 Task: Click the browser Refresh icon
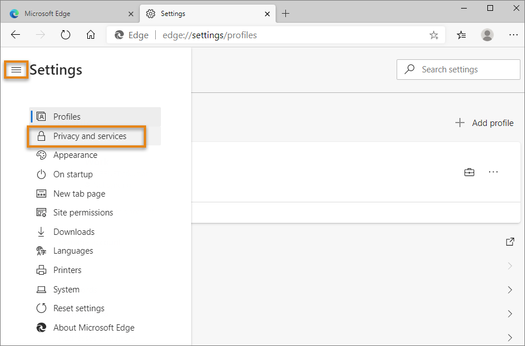pyautogui.click(x=66, y=35)
